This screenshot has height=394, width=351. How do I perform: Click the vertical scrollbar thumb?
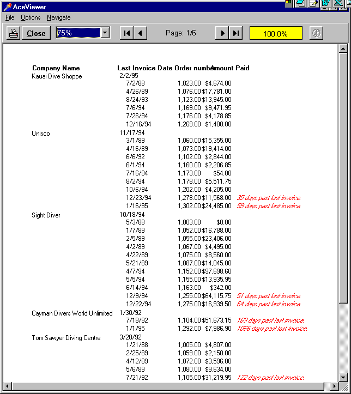[x=343, y=178]
